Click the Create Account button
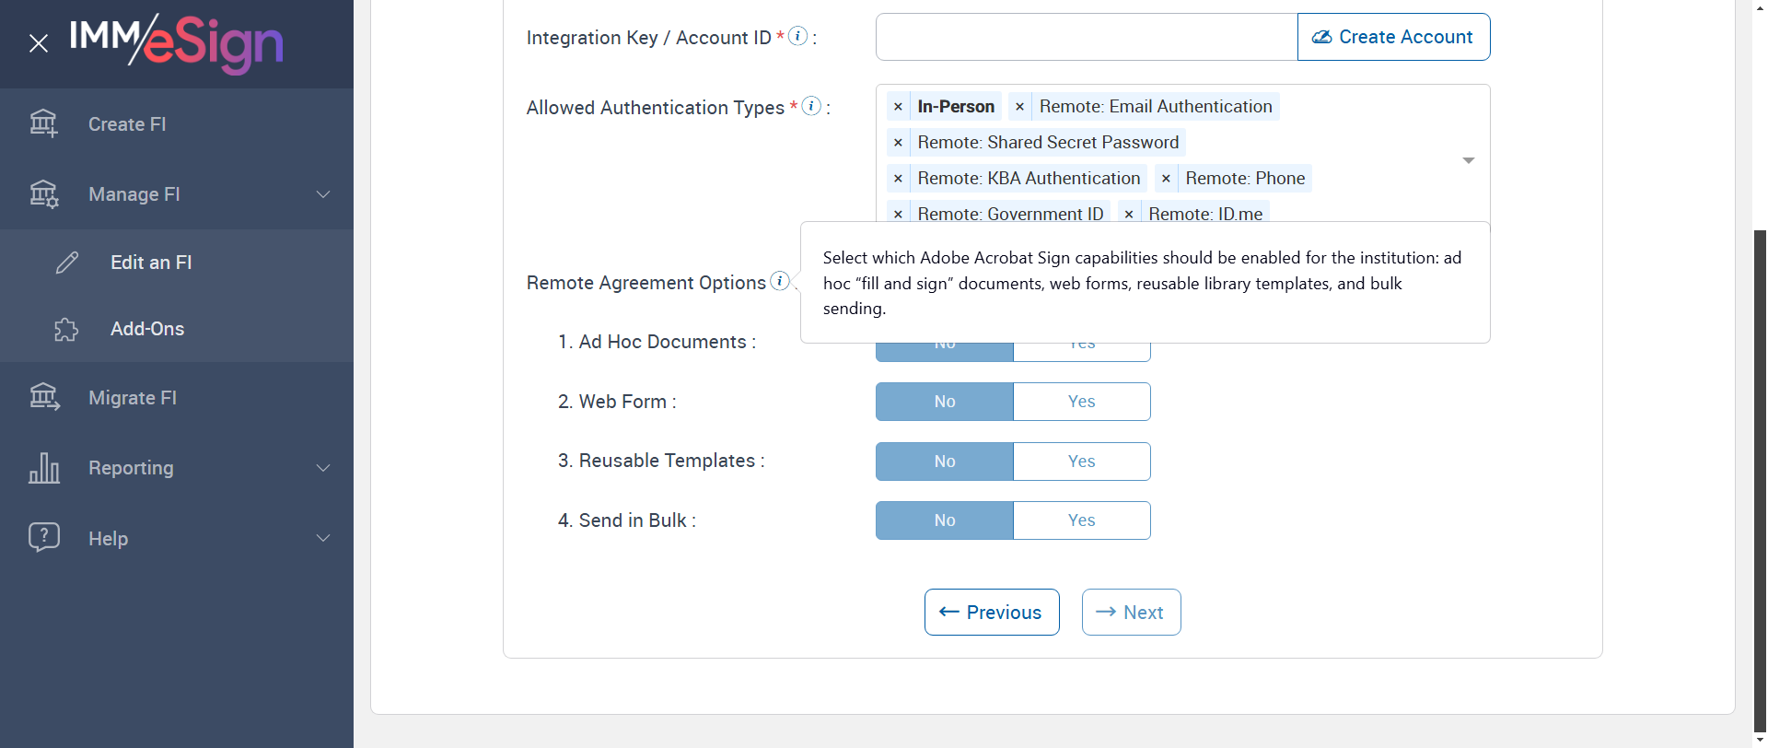The height and width of the screenshot is (748, 1768). 1393,37
